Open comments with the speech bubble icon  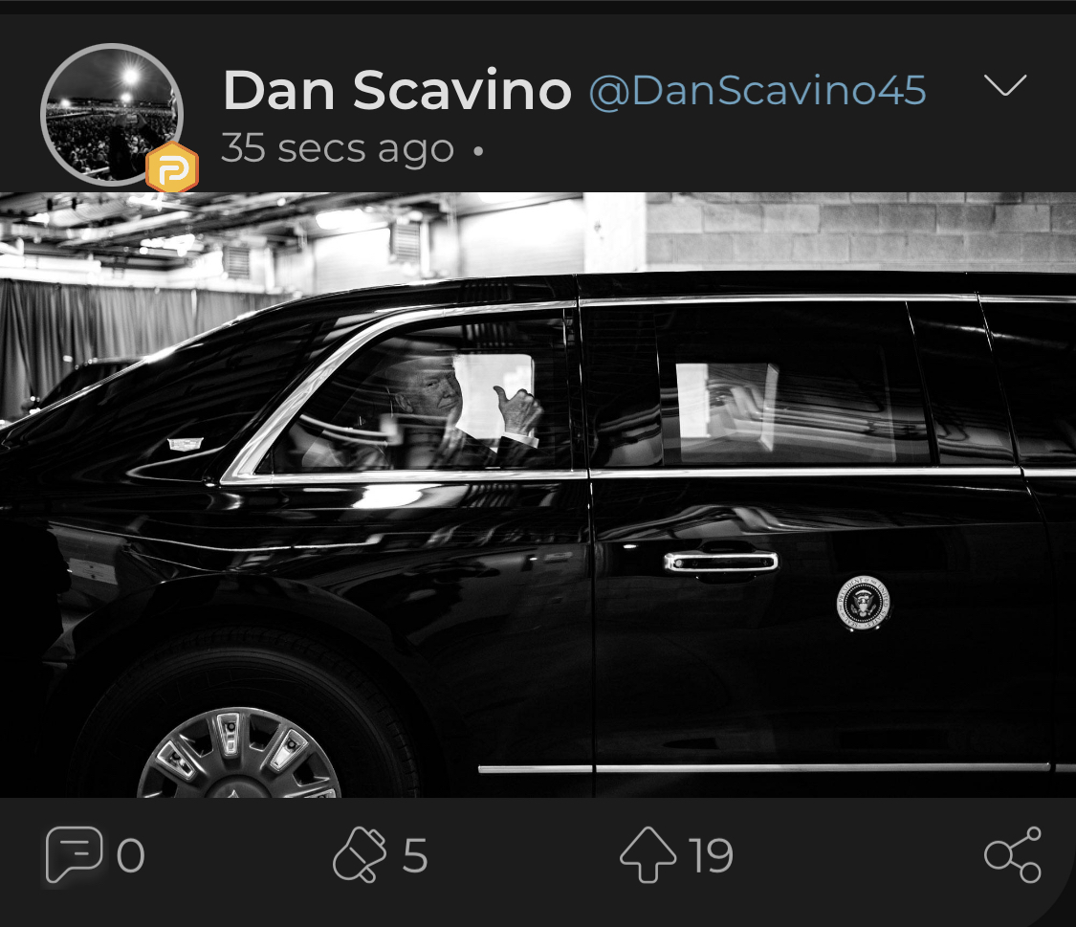[x=74, y=854]
